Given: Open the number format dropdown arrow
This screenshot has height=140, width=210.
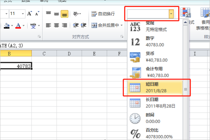Looking at the screenshot, I should 171,14.
